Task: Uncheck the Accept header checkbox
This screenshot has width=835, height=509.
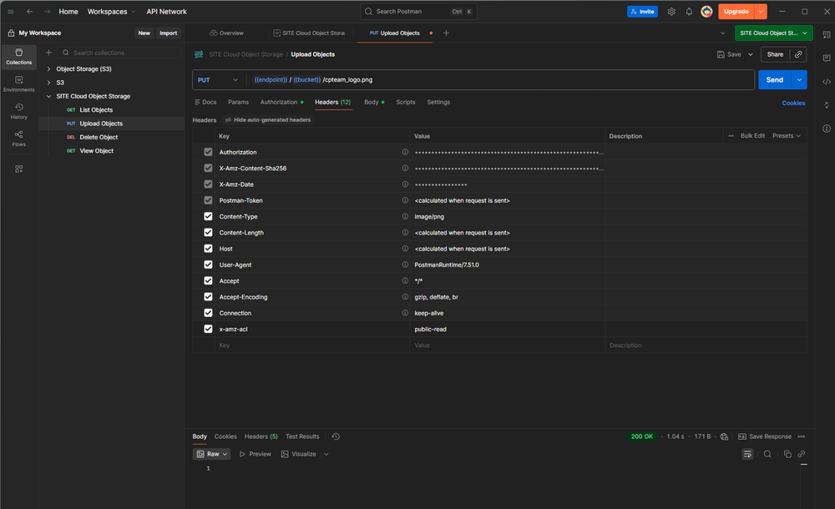Action: pyautogui.click(x=208, y=280)
